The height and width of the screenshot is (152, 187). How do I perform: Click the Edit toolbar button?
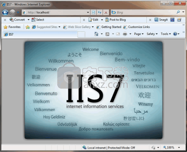tap(93, 20)
